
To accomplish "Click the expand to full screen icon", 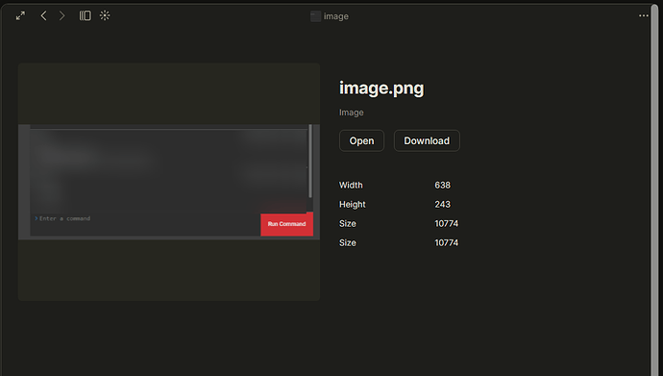I will click(20, 16).
